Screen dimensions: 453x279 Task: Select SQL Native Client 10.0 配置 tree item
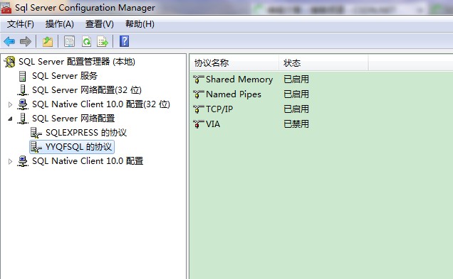click(x=88, y=160)
